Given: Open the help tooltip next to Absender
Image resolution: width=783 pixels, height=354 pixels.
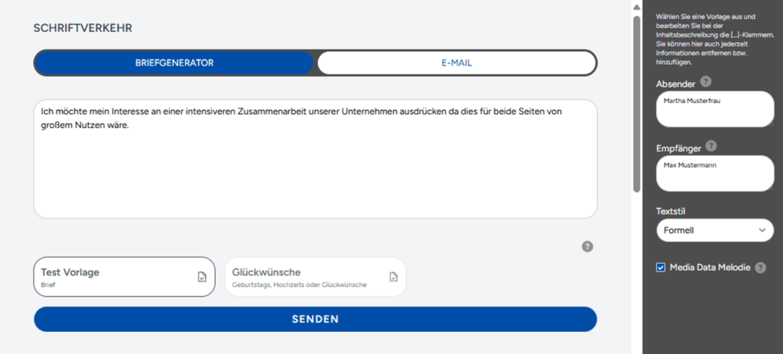Looking at the screenshot, I should pos(706,82).
